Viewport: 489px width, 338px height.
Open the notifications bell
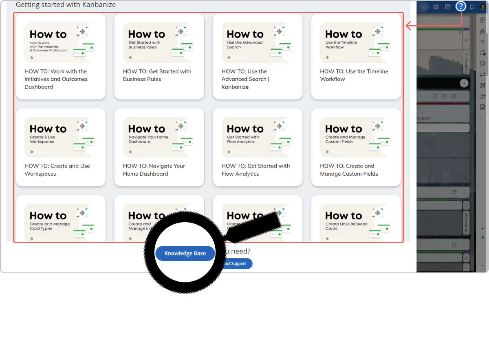click(x=471, y=7)
